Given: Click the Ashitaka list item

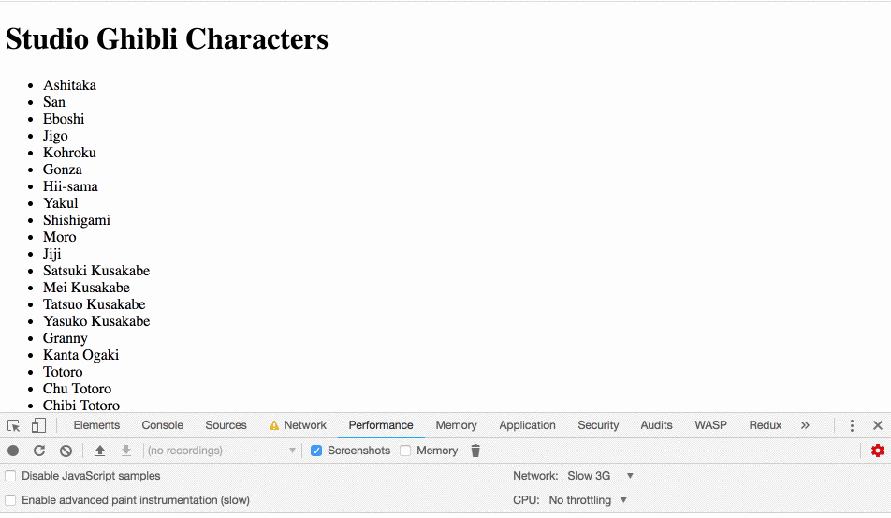Looking at the screenshot, I should pos(69,85).
